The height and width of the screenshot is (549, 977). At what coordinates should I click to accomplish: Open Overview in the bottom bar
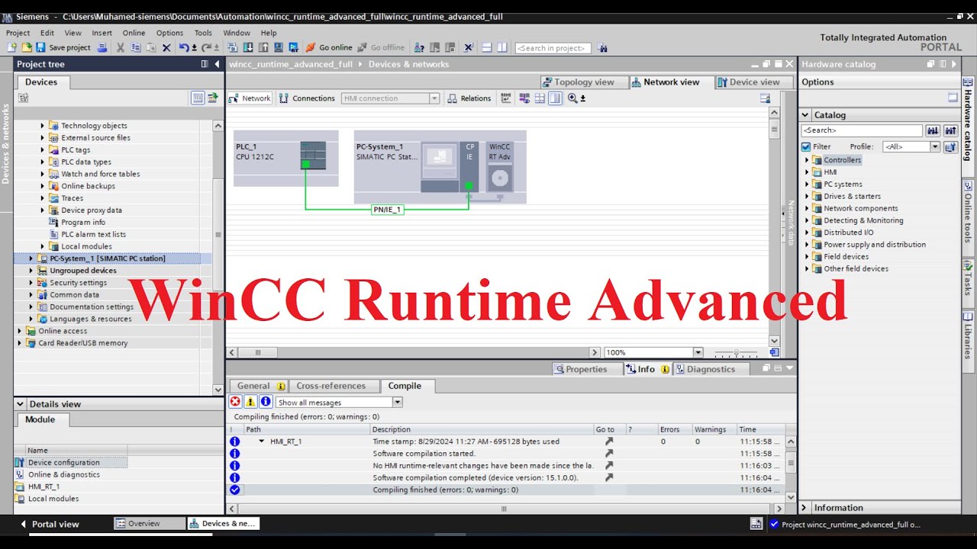click(150, 524)
